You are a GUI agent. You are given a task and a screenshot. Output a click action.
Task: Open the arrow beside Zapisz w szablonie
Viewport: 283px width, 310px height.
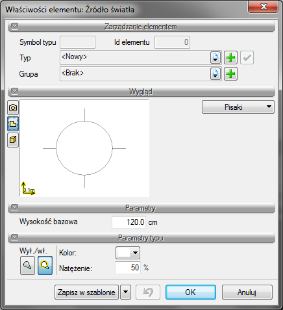pyautogui.click(x=126, y=292)
